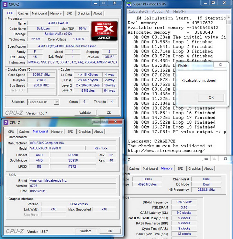Click Validate in top CPU-Z window
This screenshot has height=239, width=233.
point(85,113)
